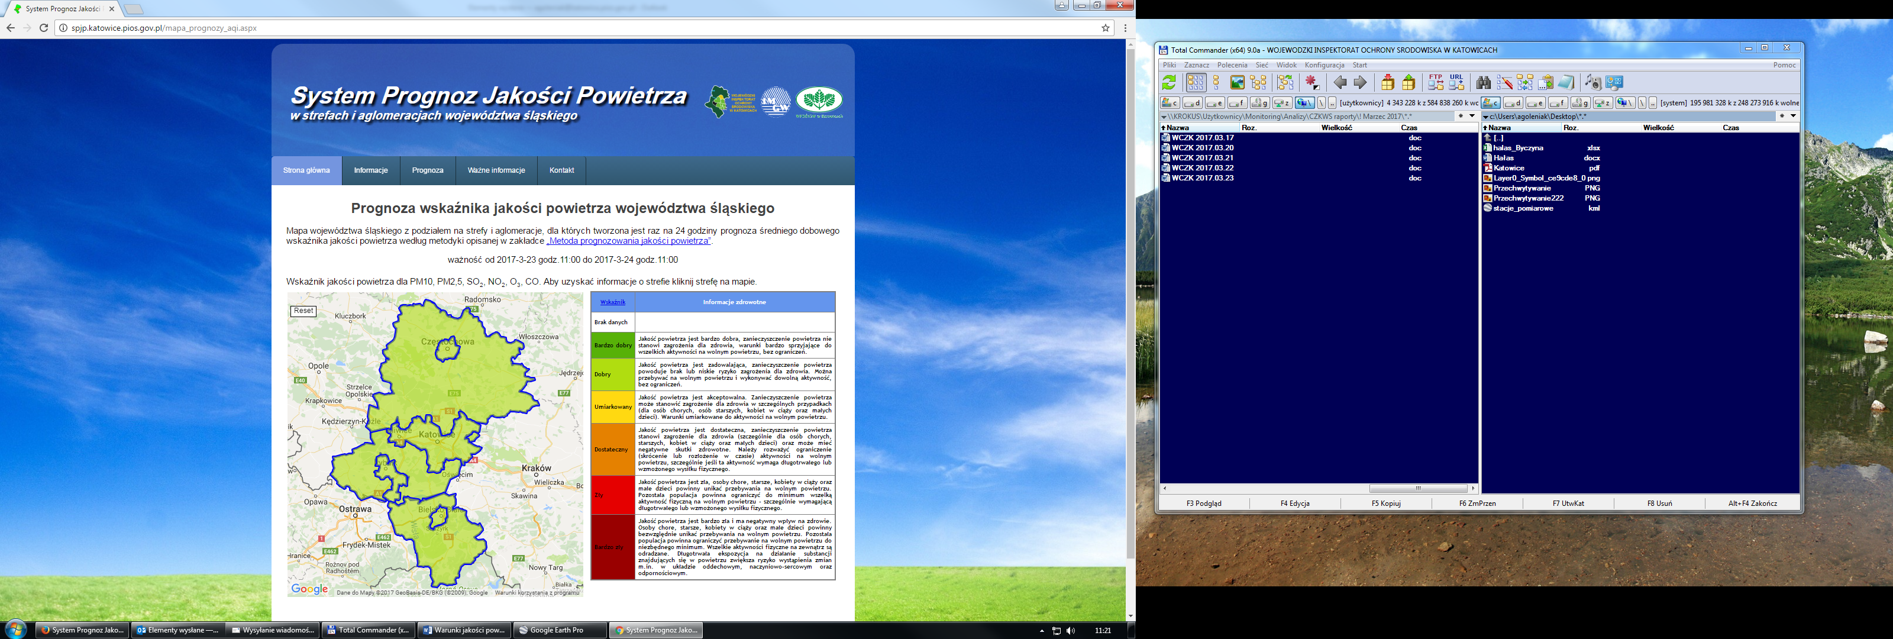Open the Zaznacz menu
The image size is (1893, 639).
point(1196,64)
